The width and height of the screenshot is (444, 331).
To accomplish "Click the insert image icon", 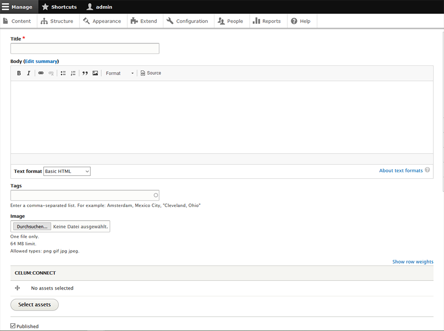I will pos(95,73).
